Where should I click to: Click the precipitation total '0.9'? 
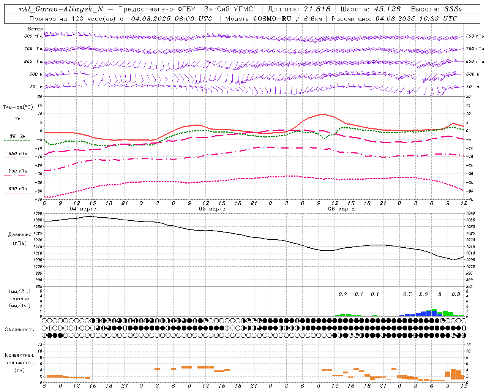456,294
